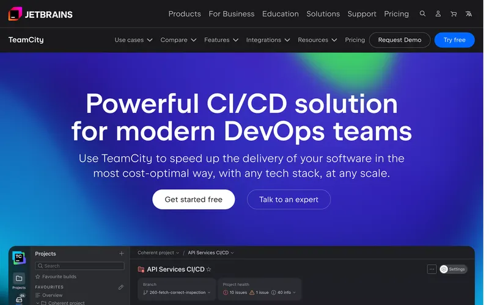Click the pencil edit icon beside Favourites
Screen dimensions: 489x305
[121, 287]
